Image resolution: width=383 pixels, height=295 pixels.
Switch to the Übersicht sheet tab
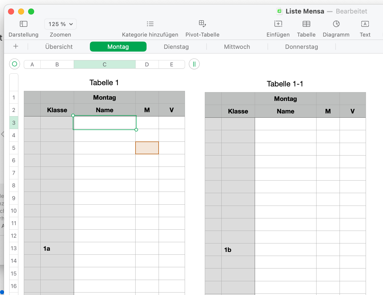coord(59,47)
